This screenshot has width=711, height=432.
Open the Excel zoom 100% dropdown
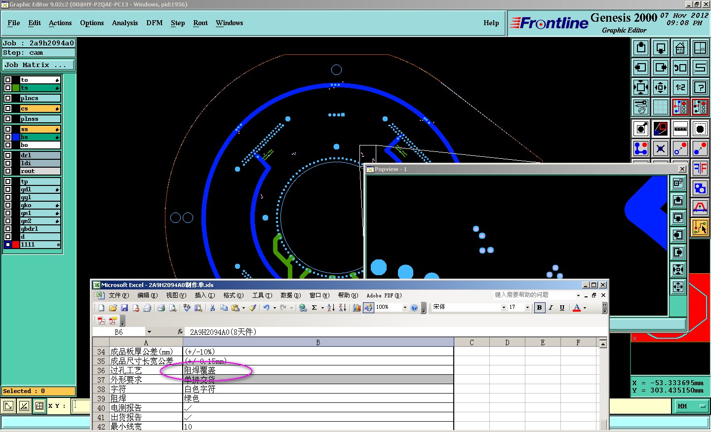(x=405, y=308)
